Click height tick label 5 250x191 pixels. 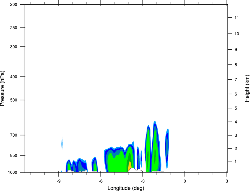click(236, 108)
